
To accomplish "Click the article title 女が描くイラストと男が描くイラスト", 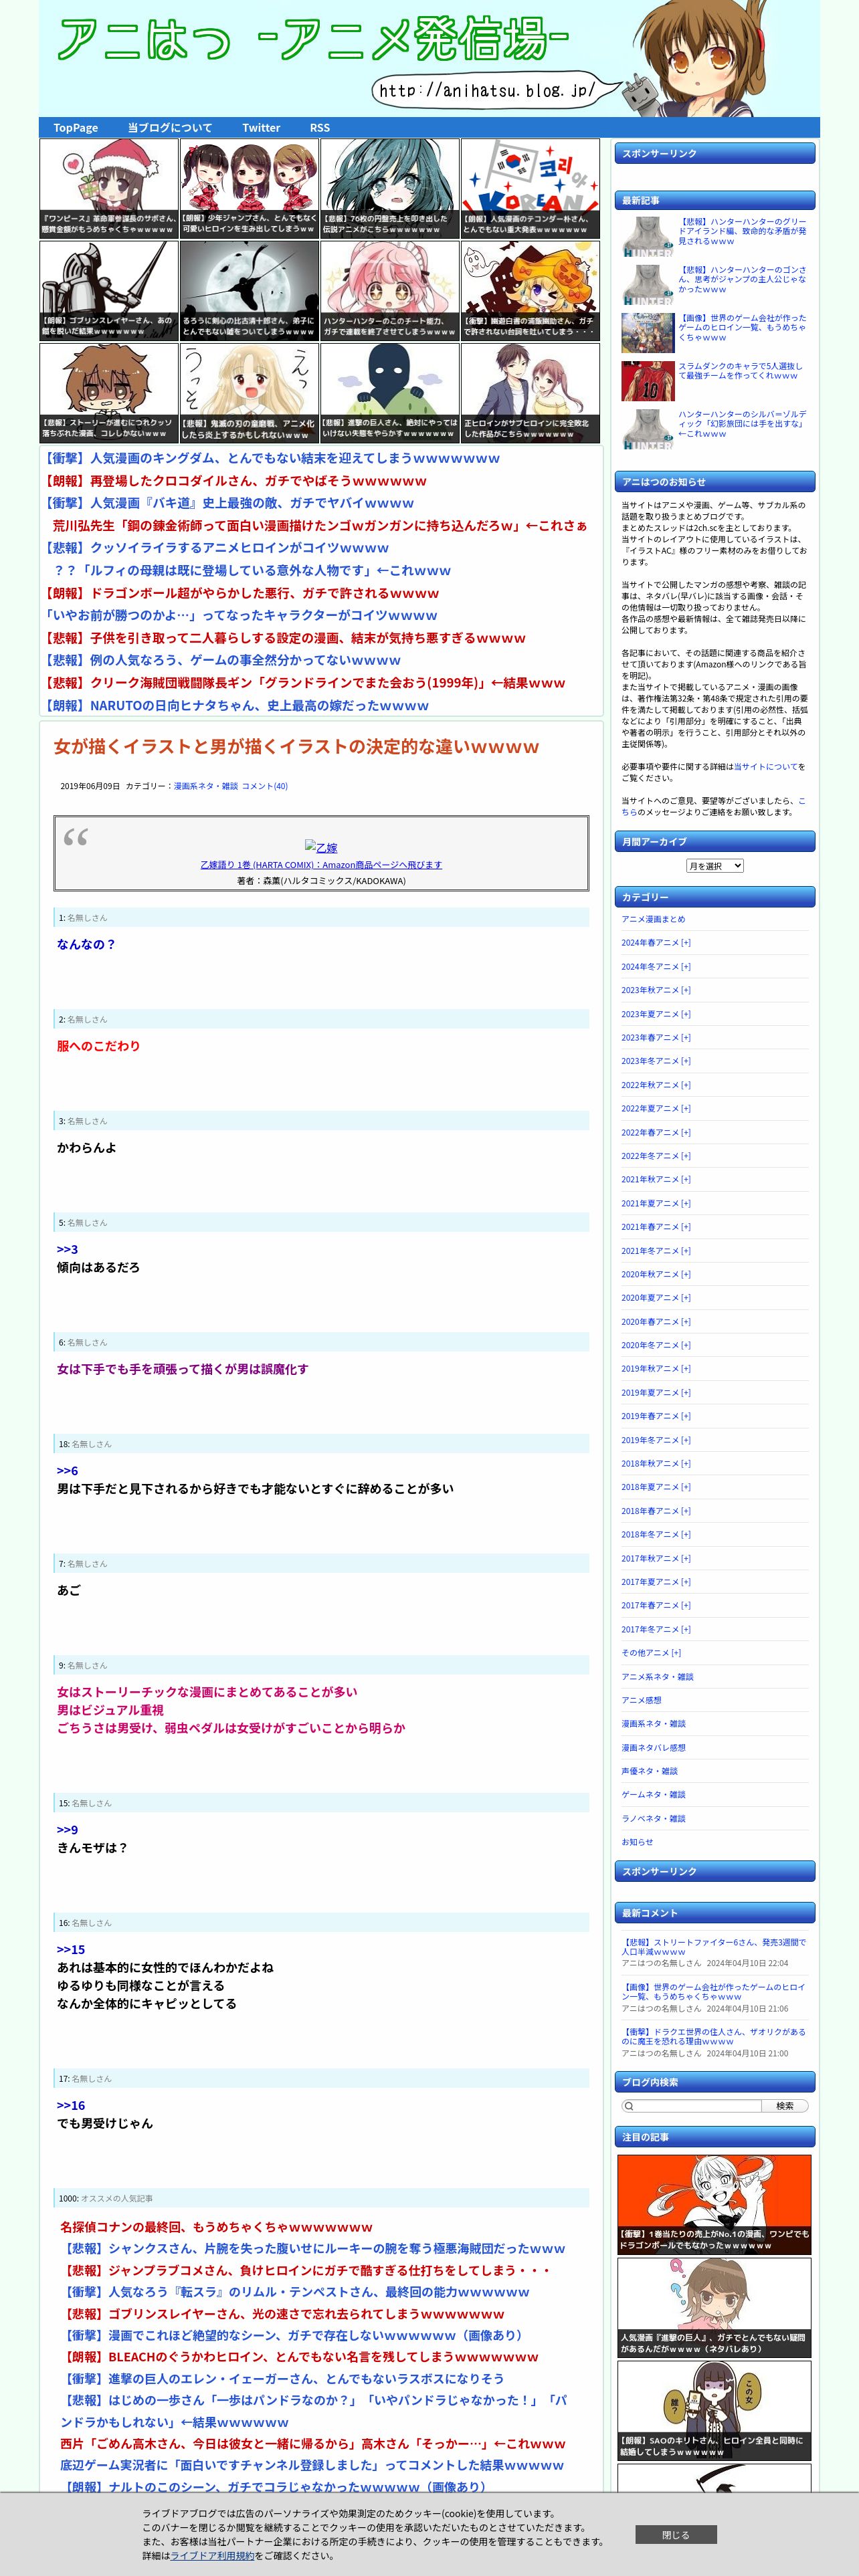I will click(296, 746).
